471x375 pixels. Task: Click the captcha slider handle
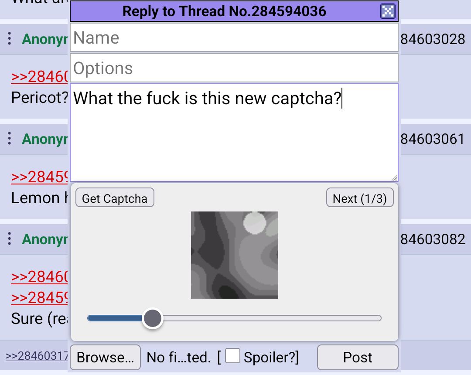coord(153,318)
